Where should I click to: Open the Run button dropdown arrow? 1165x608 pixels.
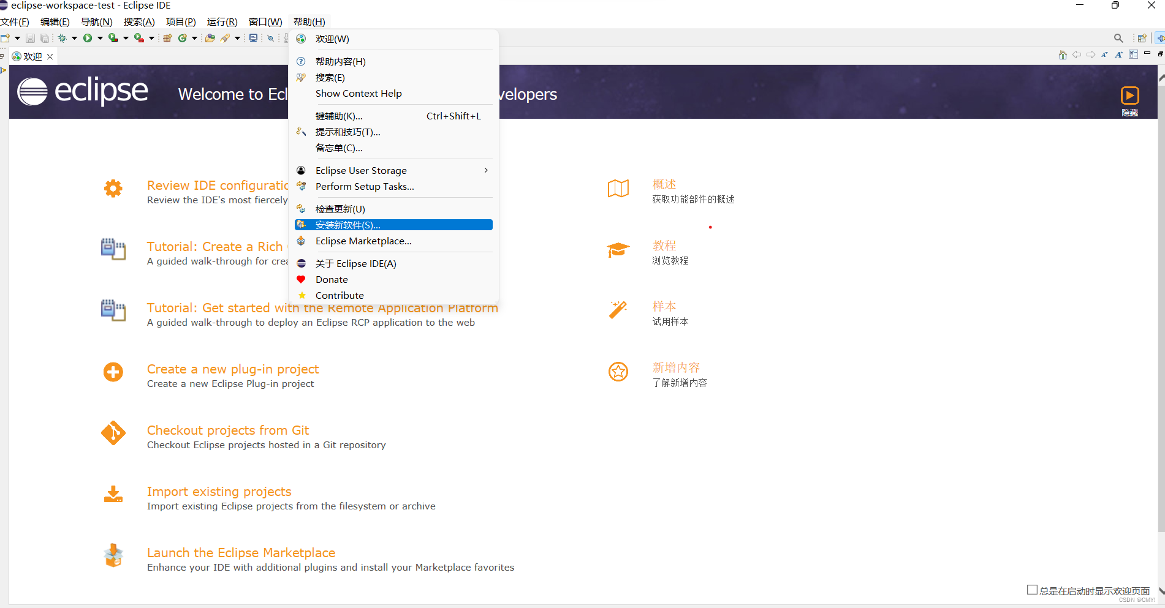coord(100,38)
